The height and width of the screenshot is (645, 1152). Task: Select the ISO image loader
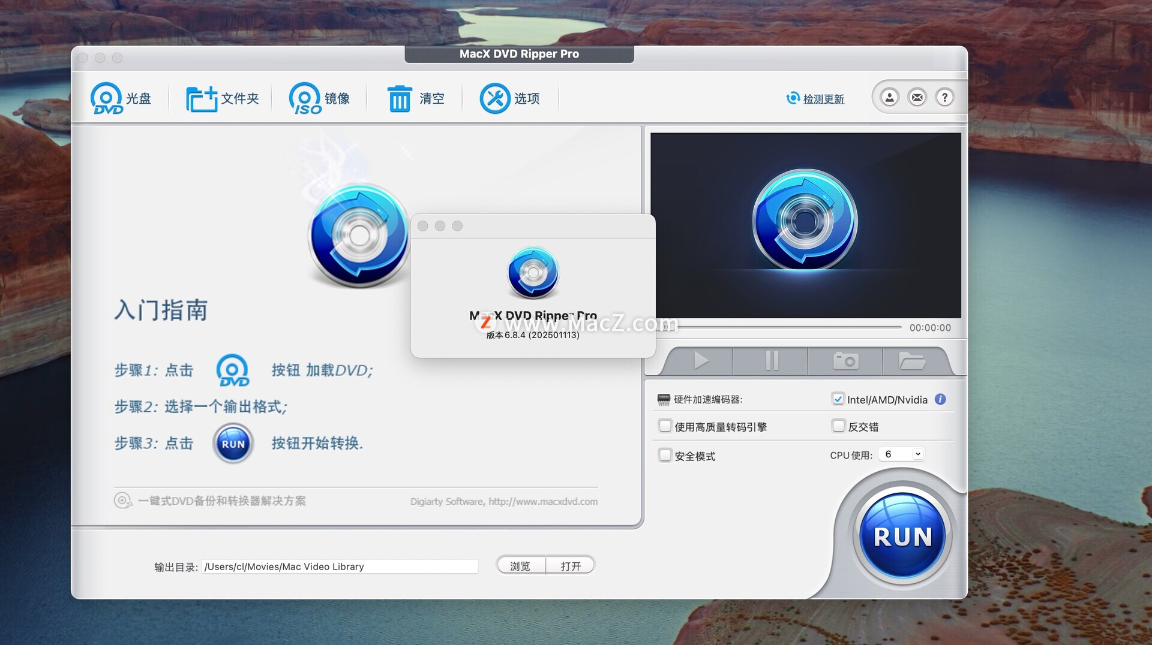305,98
